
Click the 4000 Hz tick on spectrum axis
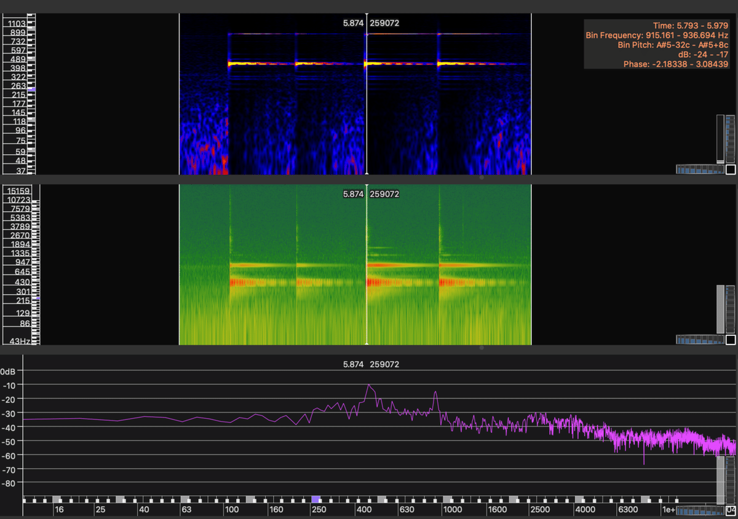585,510
